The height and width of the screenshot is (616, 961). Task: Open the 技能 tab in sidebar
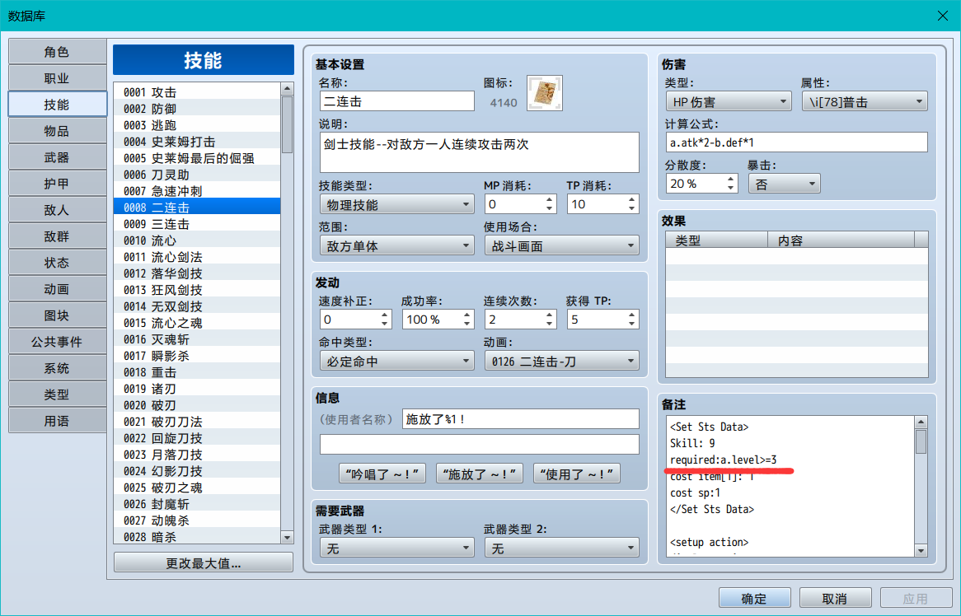57,105
